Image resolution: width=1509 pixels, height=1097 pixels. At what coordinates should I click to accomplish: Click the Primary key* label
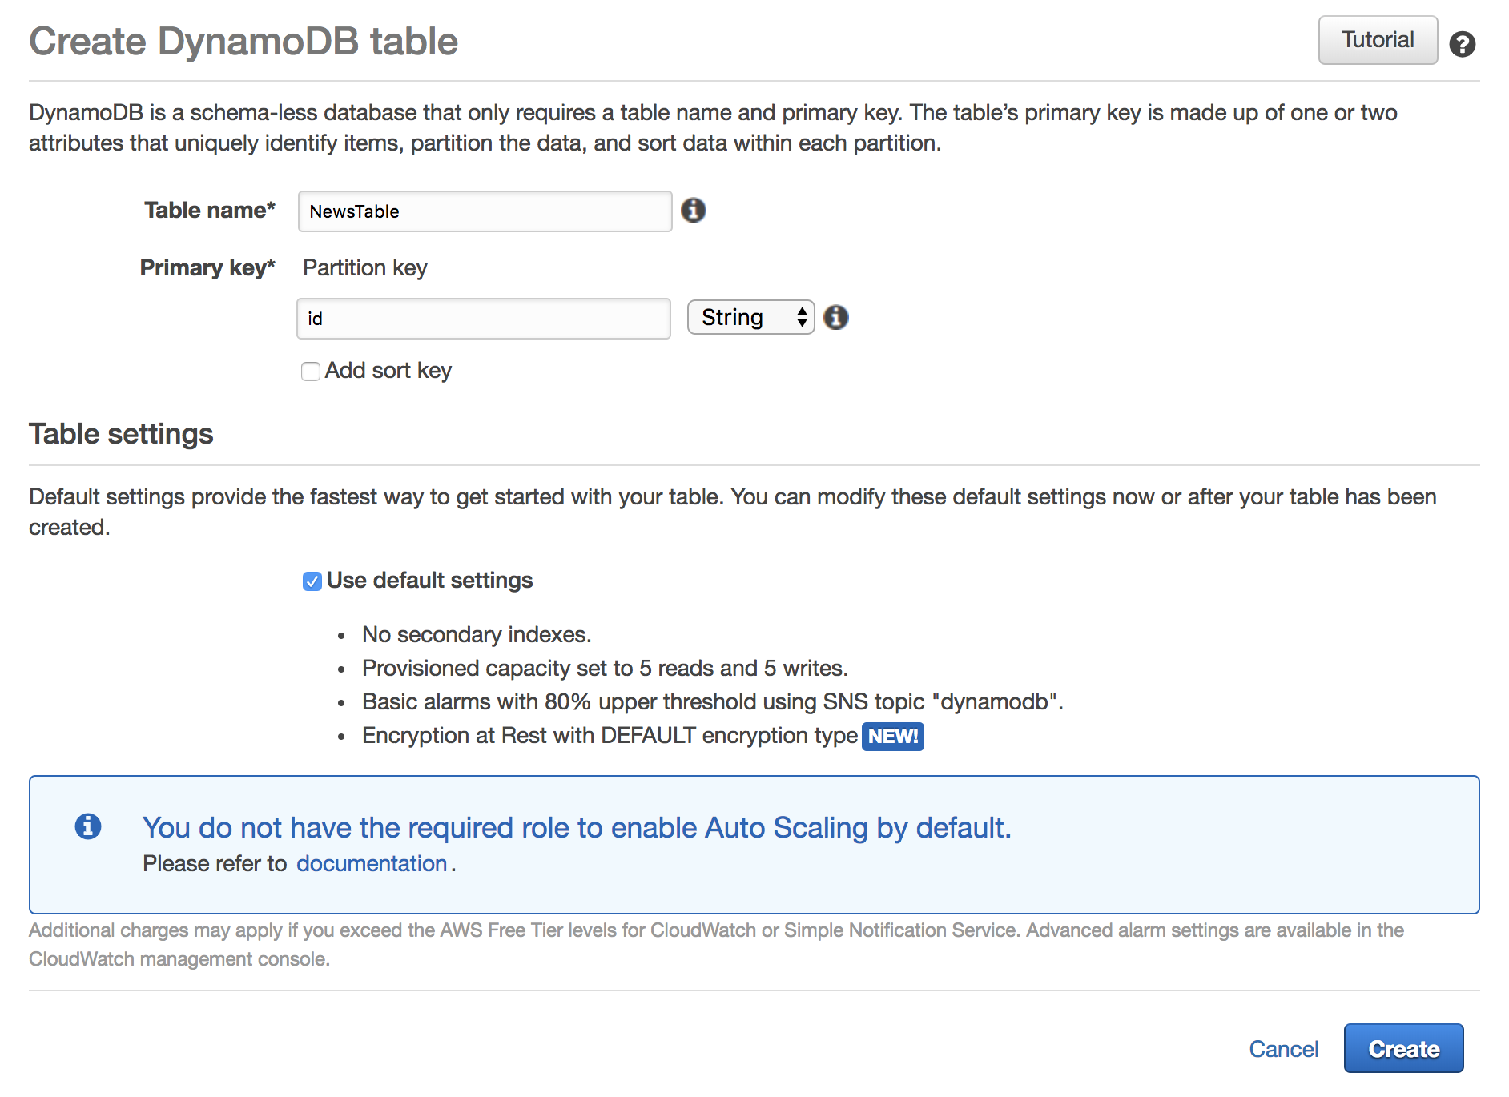pos(207,268)
